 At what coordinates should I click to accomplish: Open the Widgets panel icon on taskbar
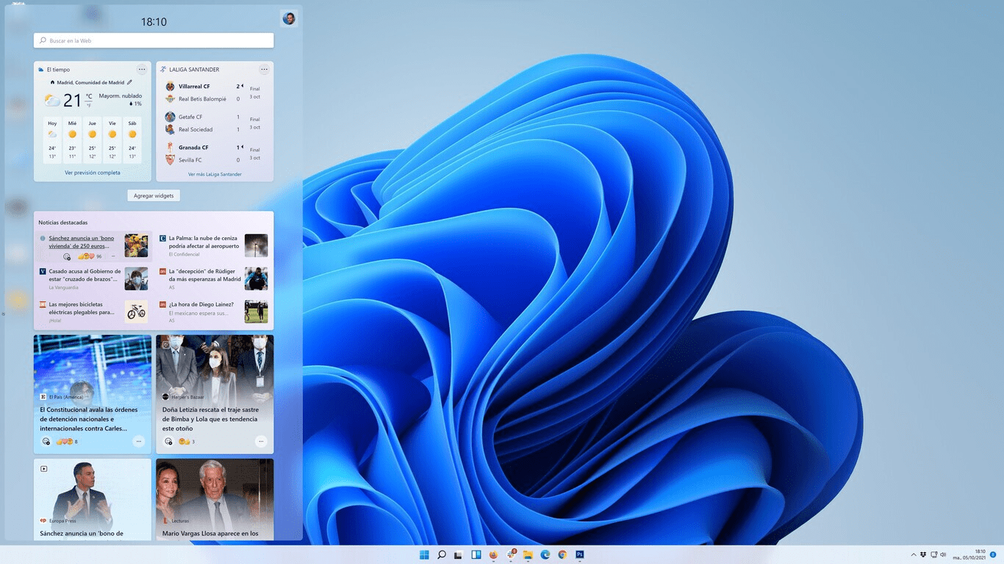point(476,554)
